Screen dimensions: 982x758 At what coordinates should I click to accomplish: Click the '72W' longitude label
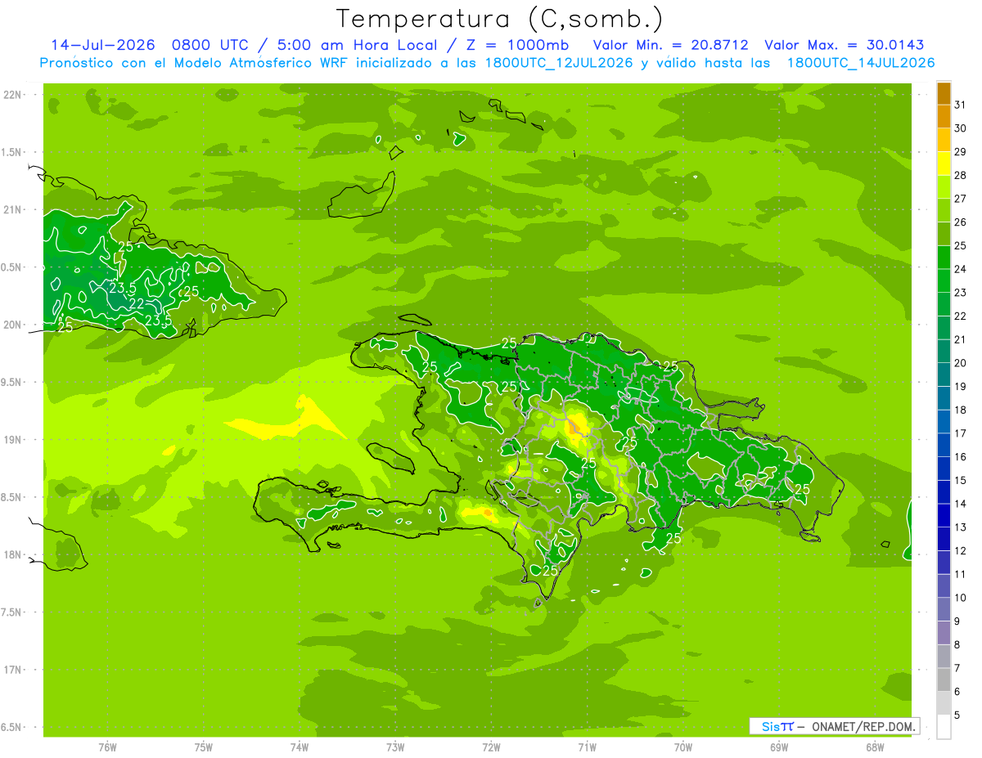(491, 747)
